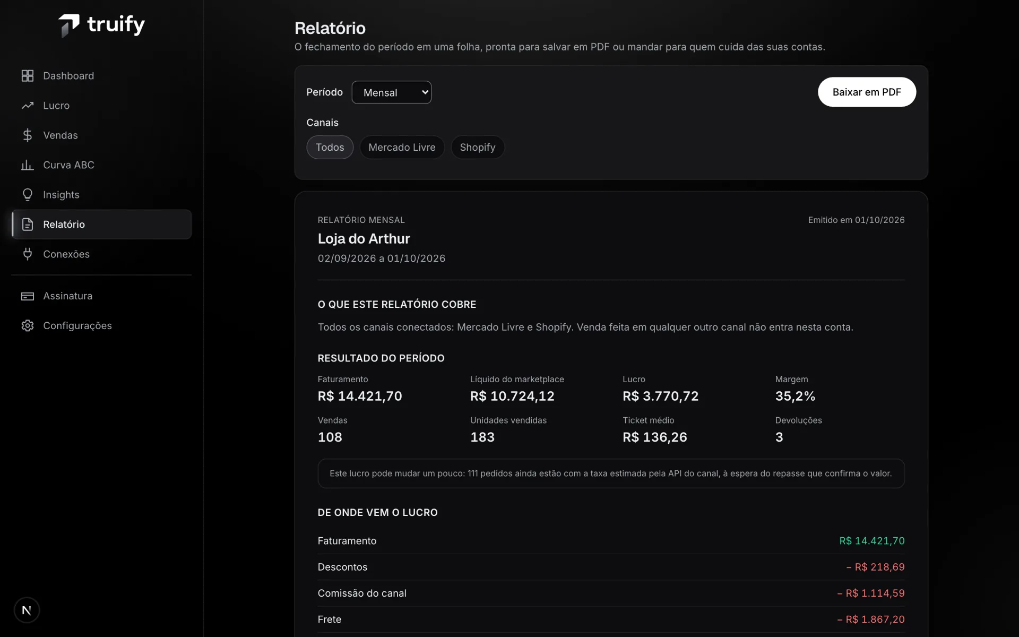This screenshot has width=1019, height=637.
Task: Download the report with Baixar em PDF
Action: click(x=867, y=92)
